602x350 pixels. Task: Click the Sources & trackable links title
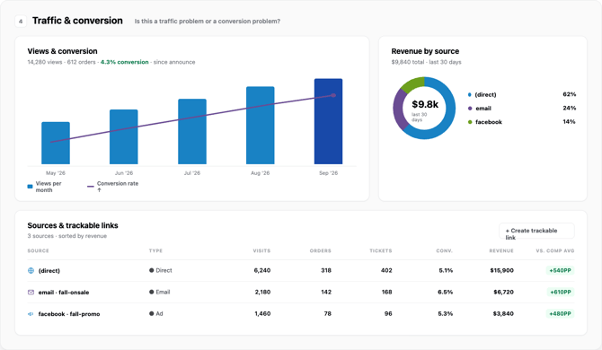coord(73,226)
